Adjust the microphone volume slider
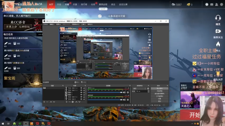This screenshot has height=126, width=225. pos(105,92)
